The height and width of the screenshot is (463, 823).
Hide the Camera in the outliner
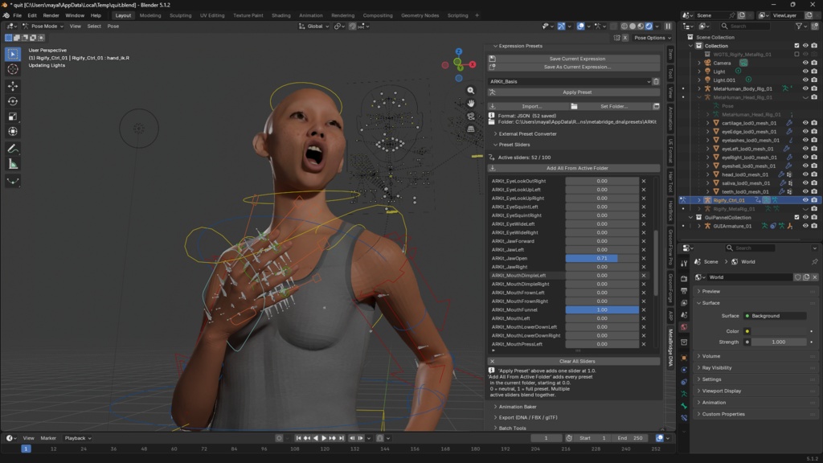pyautogui.click(x=805, y=63)
